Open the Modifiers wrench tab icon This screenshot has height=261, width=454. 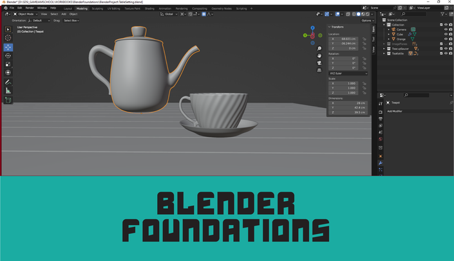[x=381, y=163]
